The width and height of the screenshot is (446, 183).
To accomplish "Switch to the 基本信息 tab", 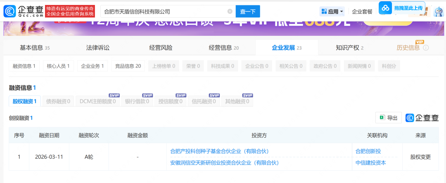I will click(35, 48).
